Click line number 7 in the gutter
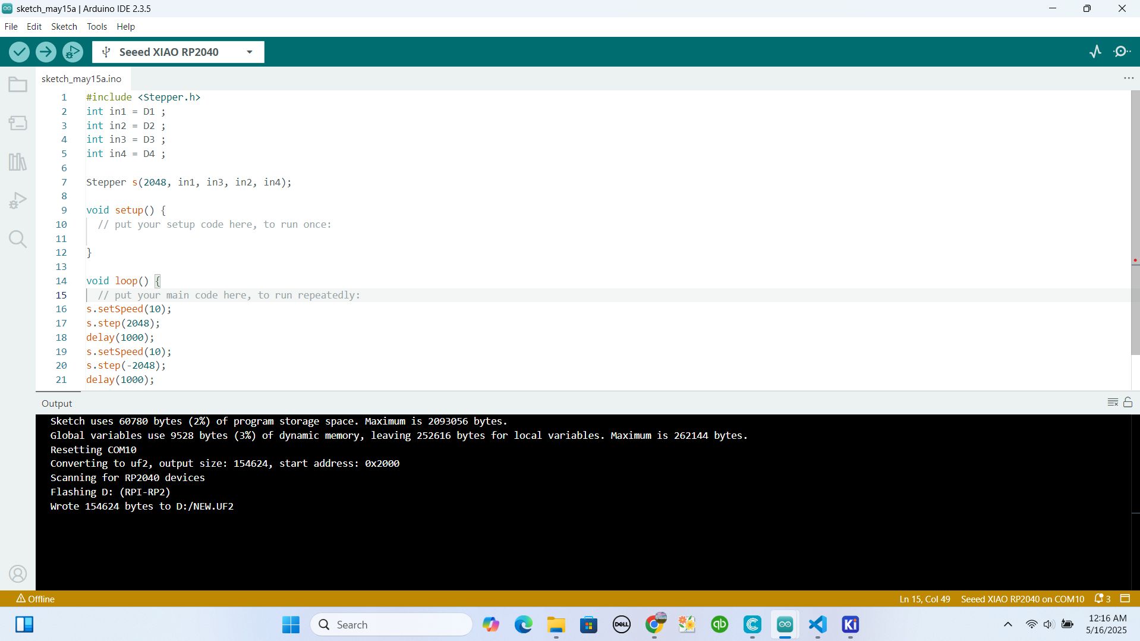 64,182
